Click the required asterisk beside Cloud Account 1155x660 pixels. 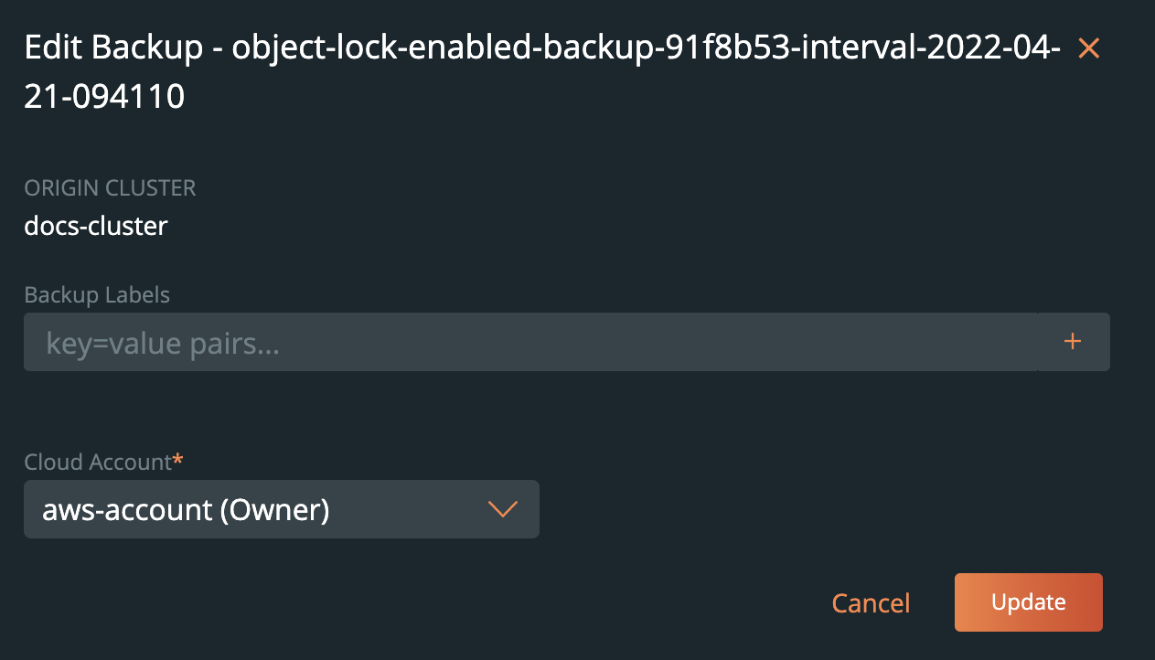click(x=178, y=460)
